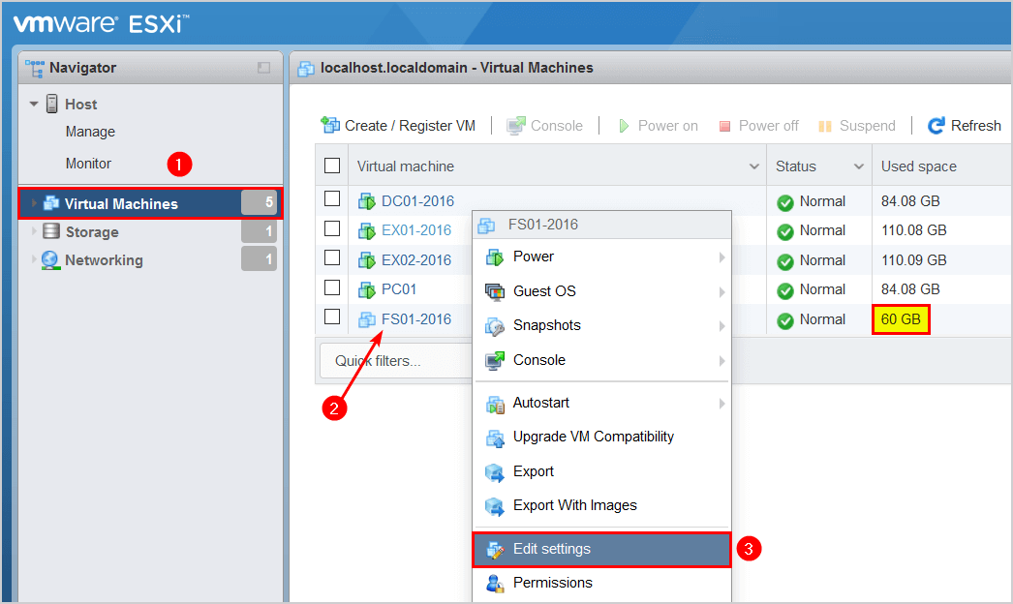Click the 60 GB used space value
Image resolution: width=1013 pixels, height=604 pixels.
[901, 319]
